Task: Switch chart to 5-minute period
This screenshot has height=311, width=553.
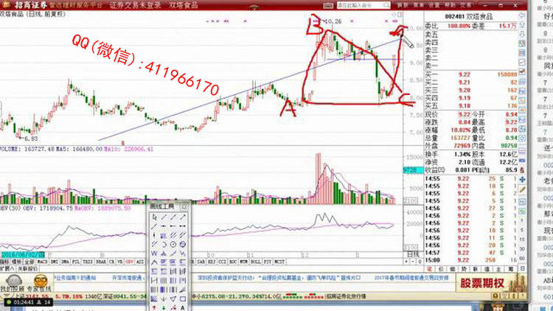Action: coord(522,230)
